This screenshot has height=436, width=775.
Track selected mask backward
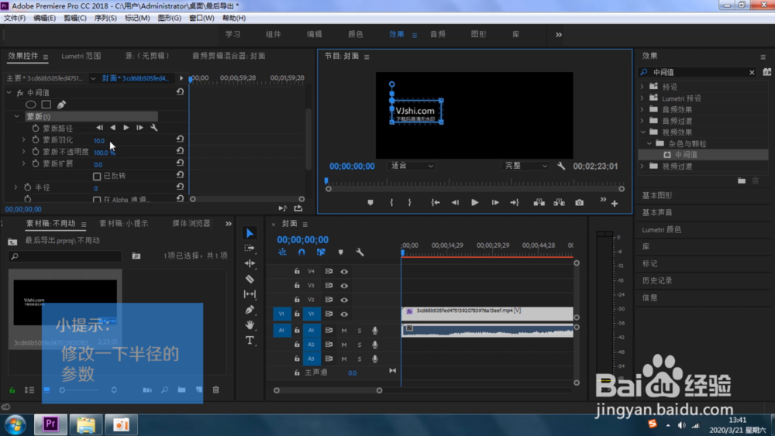(112, 128)
